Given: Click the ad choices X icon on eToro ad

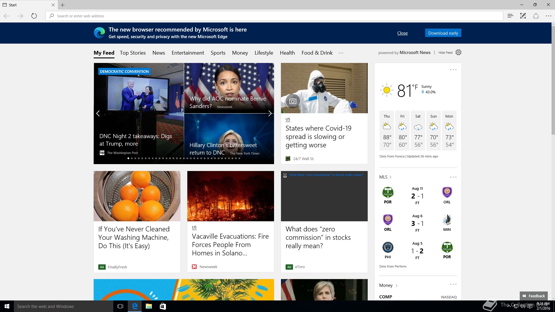Looking at the screenshot, I should tap(285, 175).
